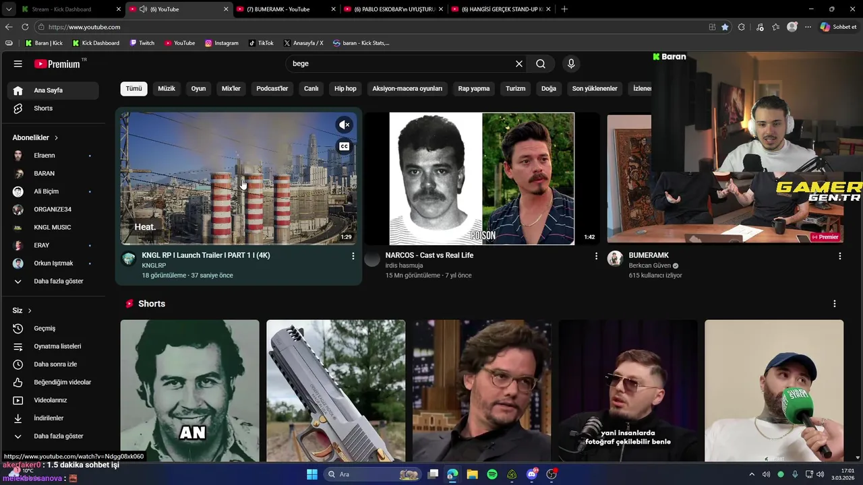863x485 pixels.
Task: Open the Instagram bookmark
Action: [x=222, y=43]
